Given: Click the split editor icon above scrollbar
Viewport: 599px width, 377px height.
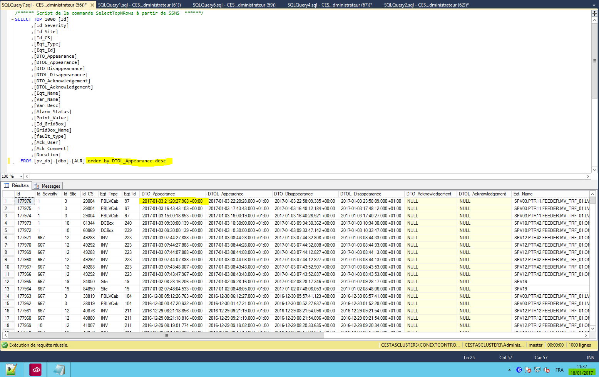Looking at the screenshot, I should 594,13.
